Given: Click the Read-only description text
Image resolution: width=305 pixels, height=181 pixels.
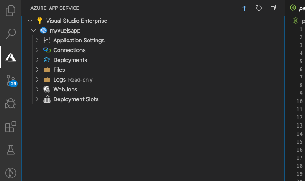Looking at the screenshot, I should coord(80,80).
